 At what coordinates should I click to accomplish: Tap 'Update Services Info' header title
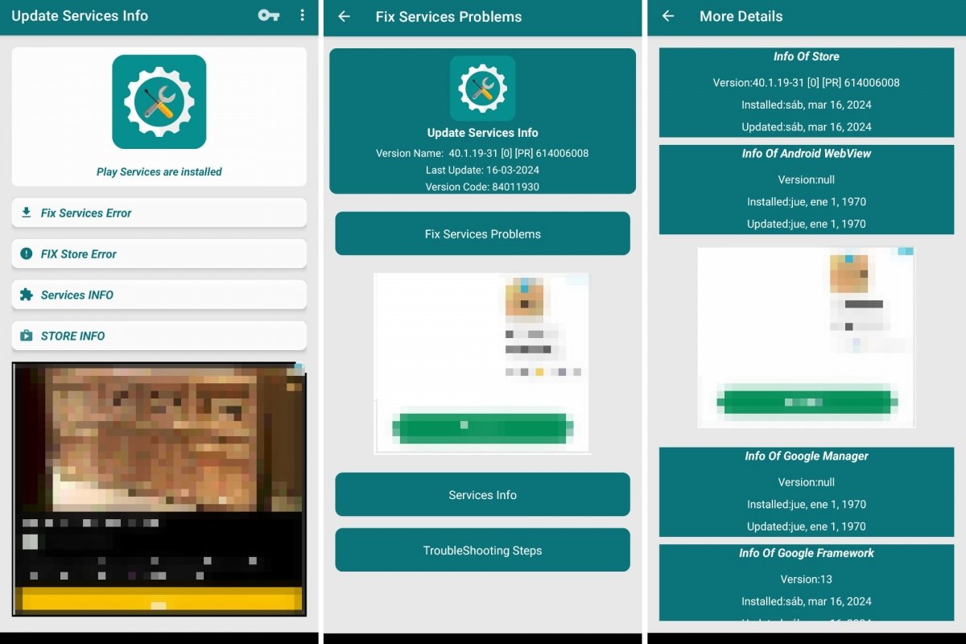[x=80, y=15]
